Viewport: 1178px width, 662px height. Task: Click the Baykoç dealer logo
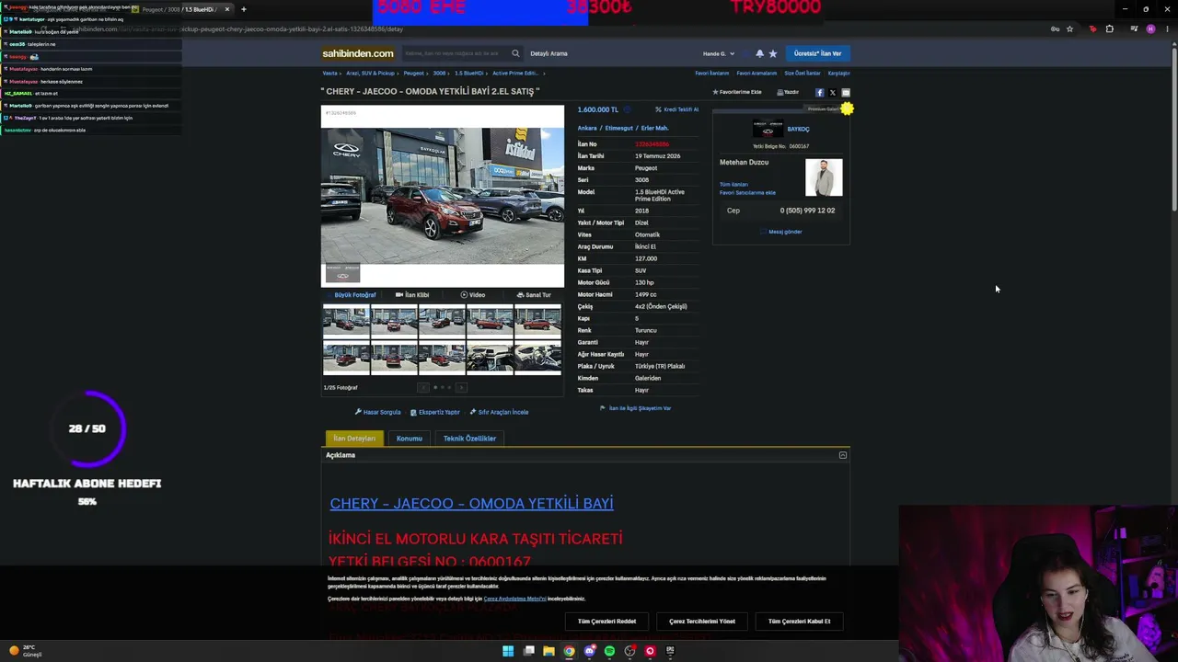[768, 130]
